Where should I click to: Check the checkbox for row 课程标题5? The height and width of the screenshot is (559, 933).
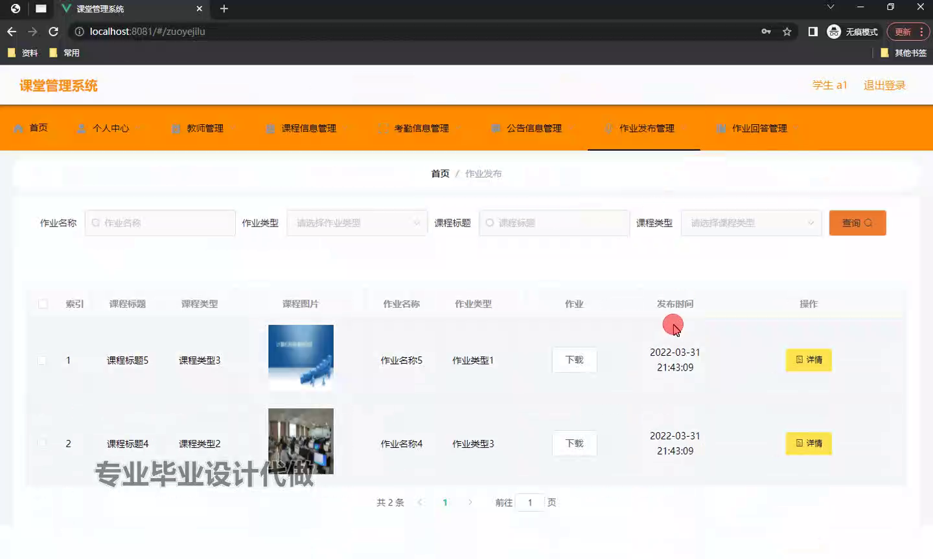click(x=42, y=360)
